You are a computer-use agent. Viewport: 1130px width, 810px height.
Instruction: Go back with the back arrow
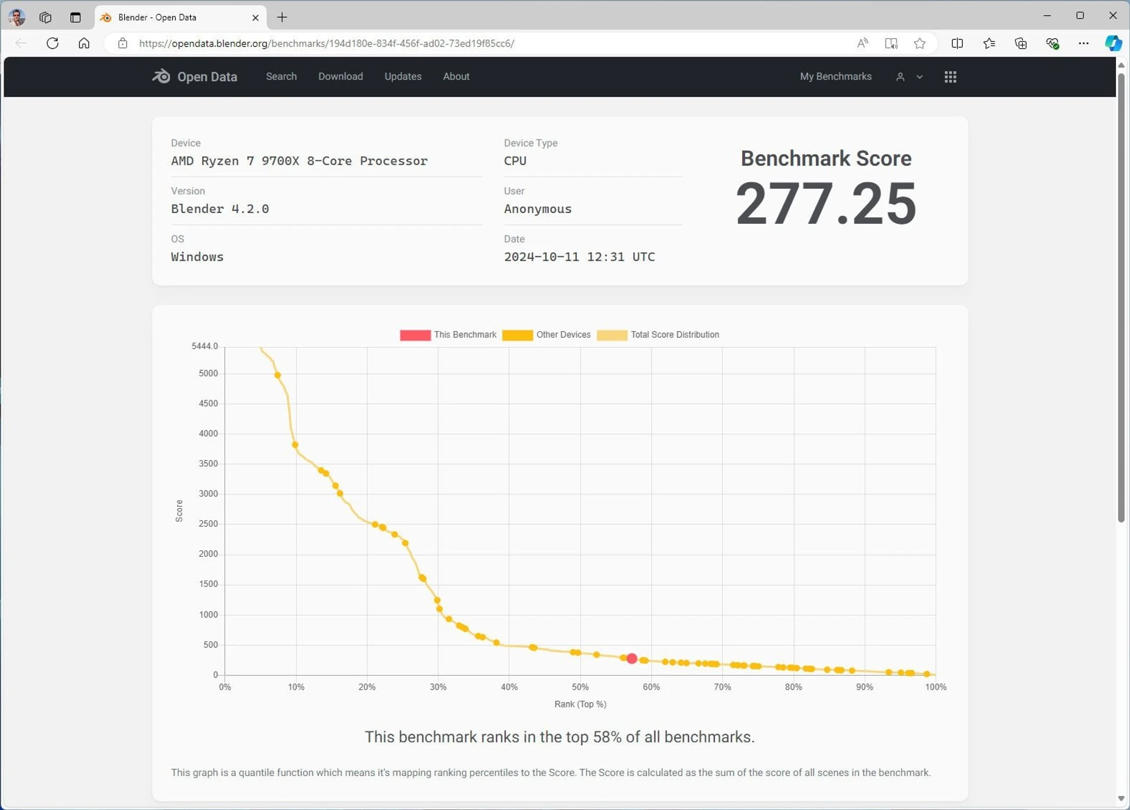point(21,43)
